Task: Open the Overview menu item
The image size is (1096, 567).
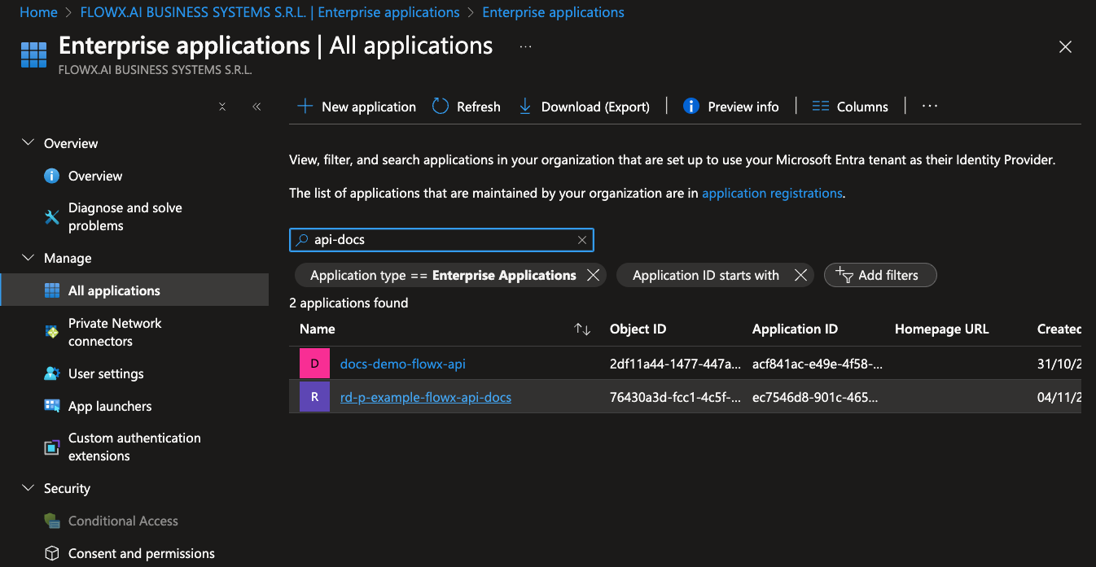Action: coord(95,176)
